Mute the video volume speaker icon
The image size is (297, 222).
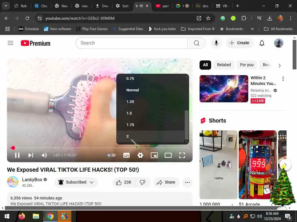(44, 155)
